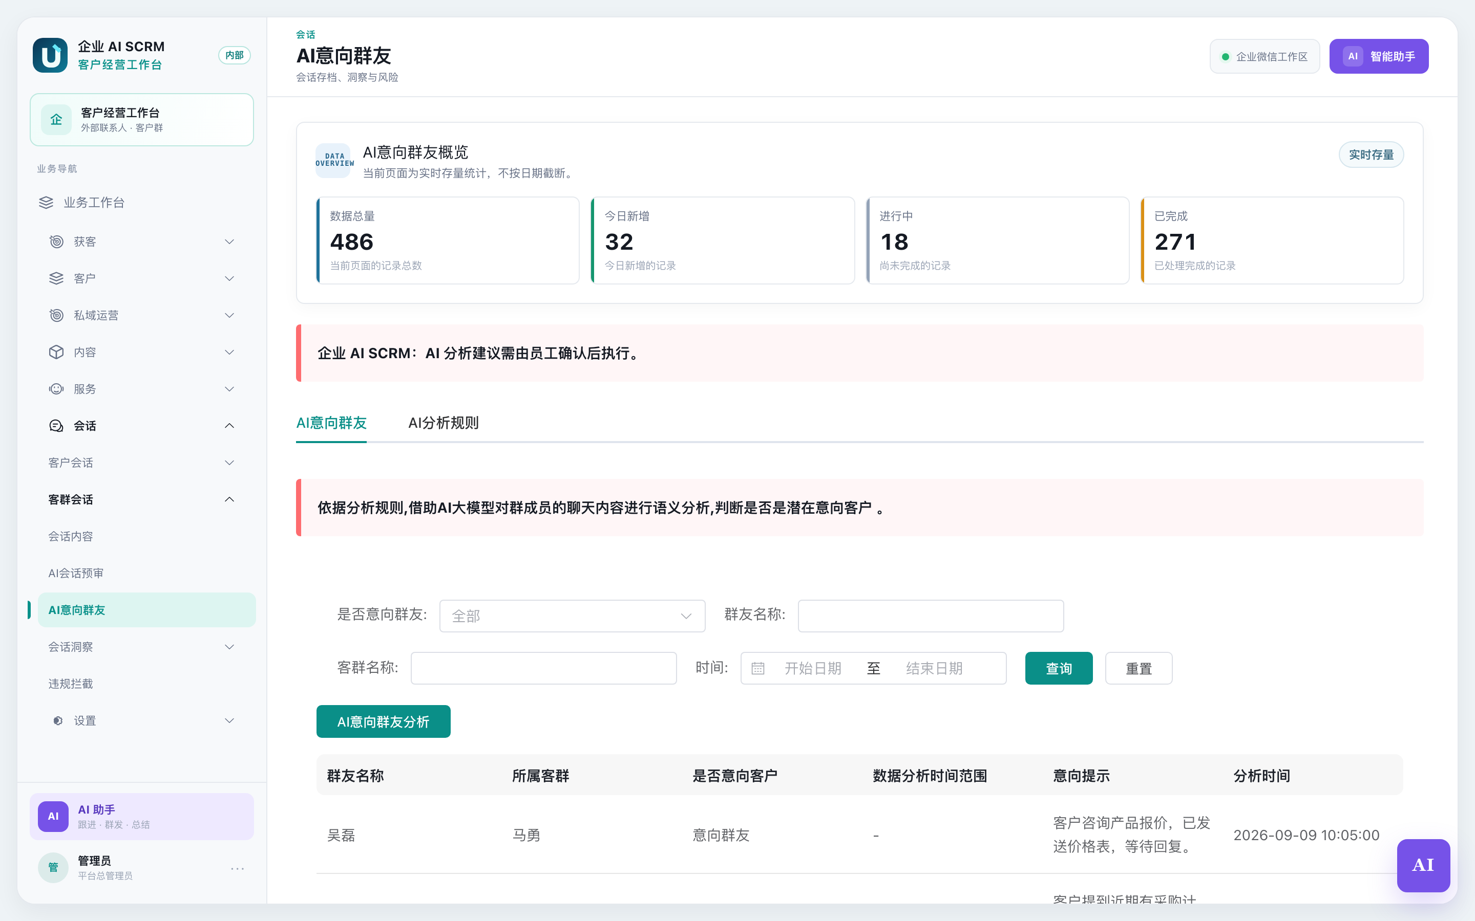Click the 群友名称 column header
Image resolution: width=1475 pixels, height=921 pixels.
[x=355, y=775]
